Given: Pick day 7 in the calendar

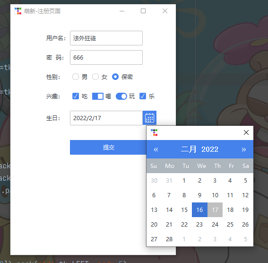Looking at the screenshot, I should pos(169,195).
